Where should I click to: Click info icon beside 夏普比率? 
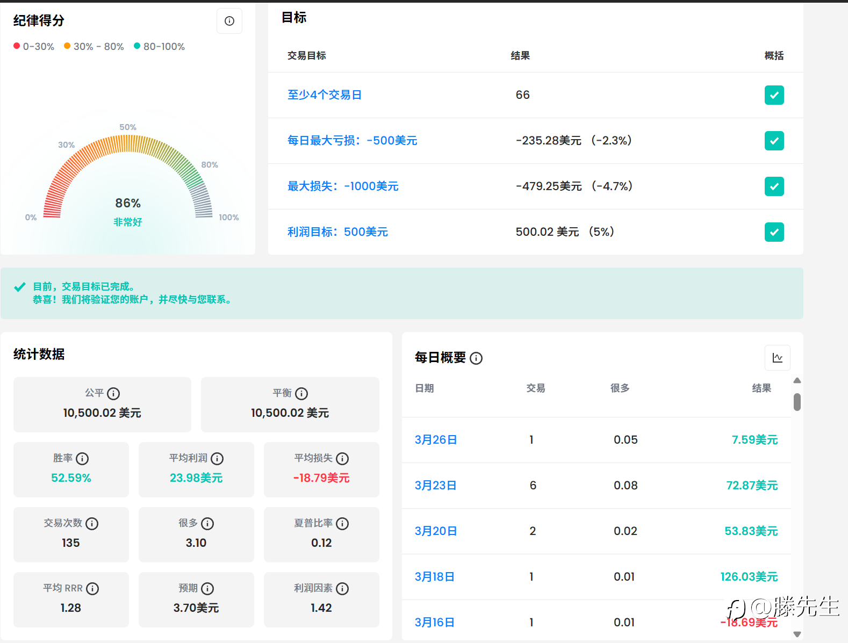342,524
